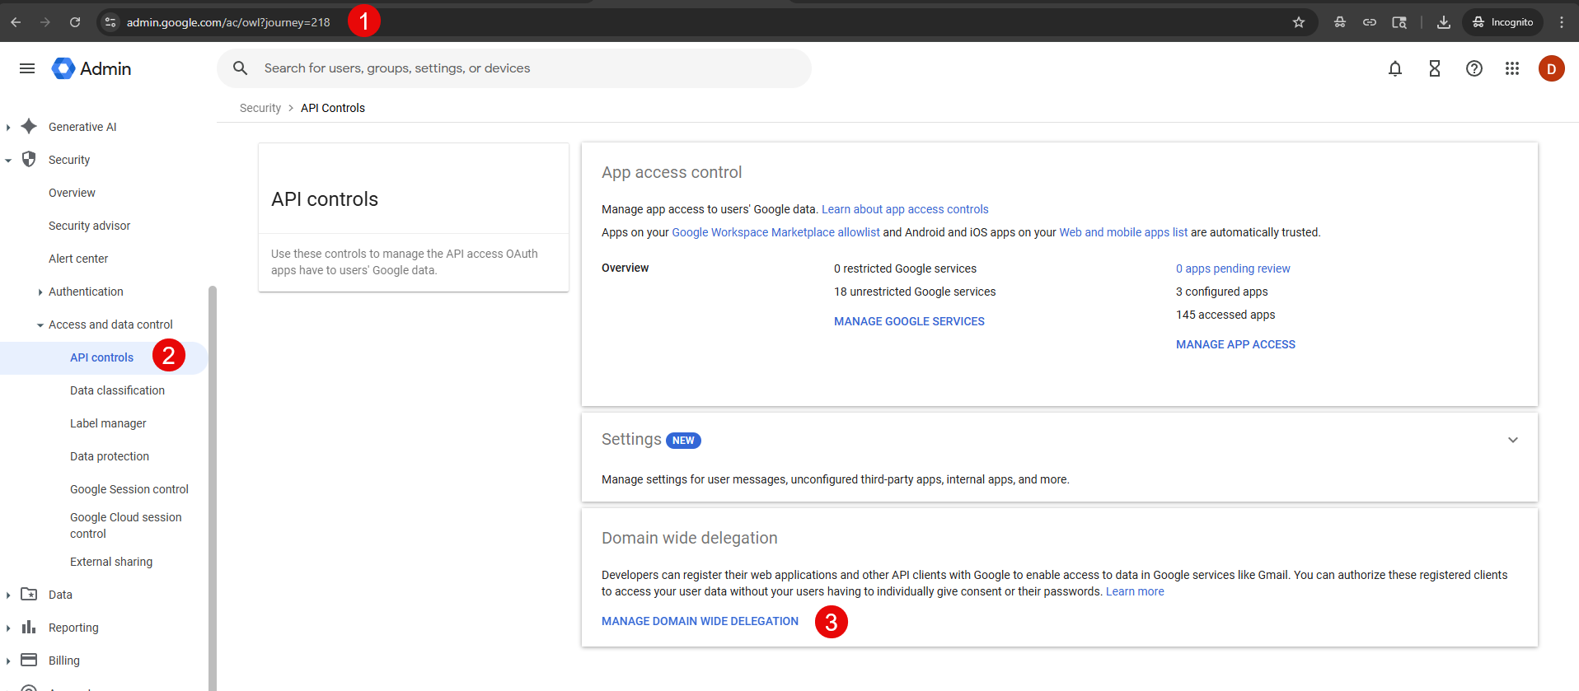The height and width of the screenshot is (691, 1579).
Task: Collapse Access and data control arrow
Action: click(40, 325)
